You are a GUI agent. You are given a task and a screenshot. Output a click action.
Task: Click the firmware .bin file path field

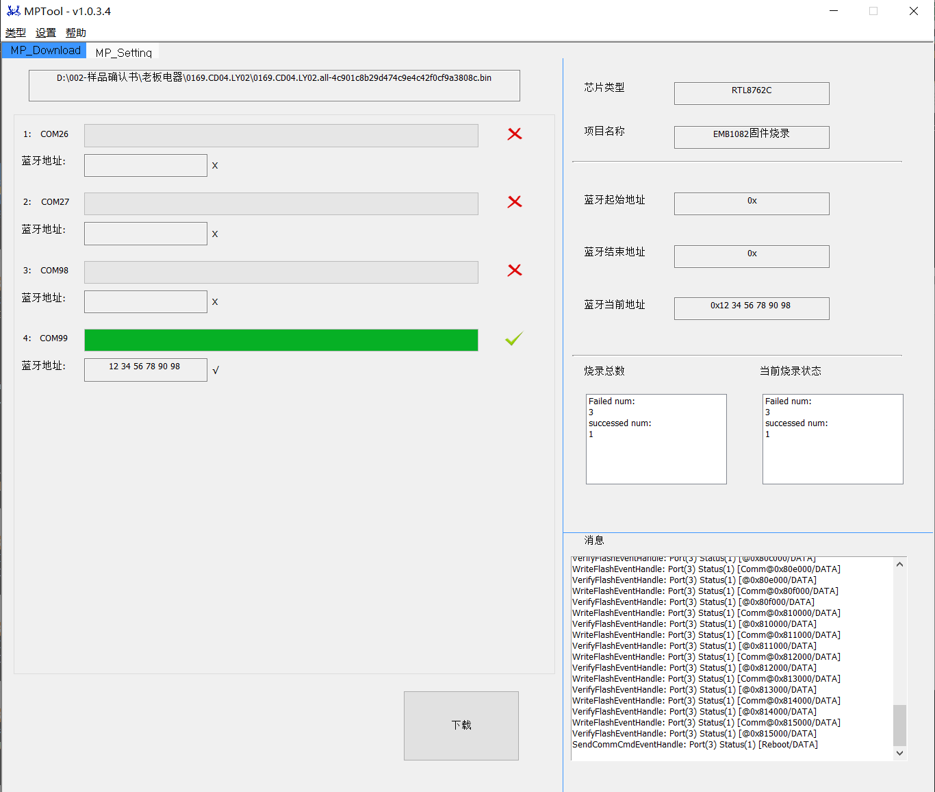click(274, 86)
